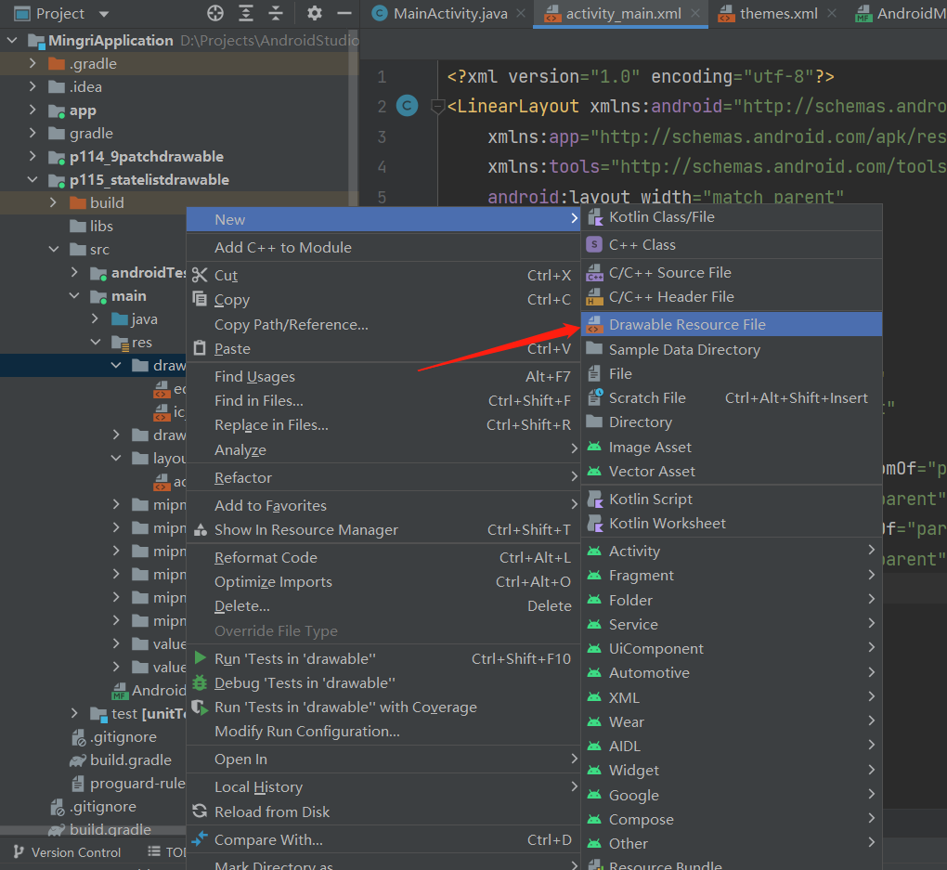Close the MainActivity.java tab
The width and height of the screenshot is (947, 870).
tap(521, 14)
